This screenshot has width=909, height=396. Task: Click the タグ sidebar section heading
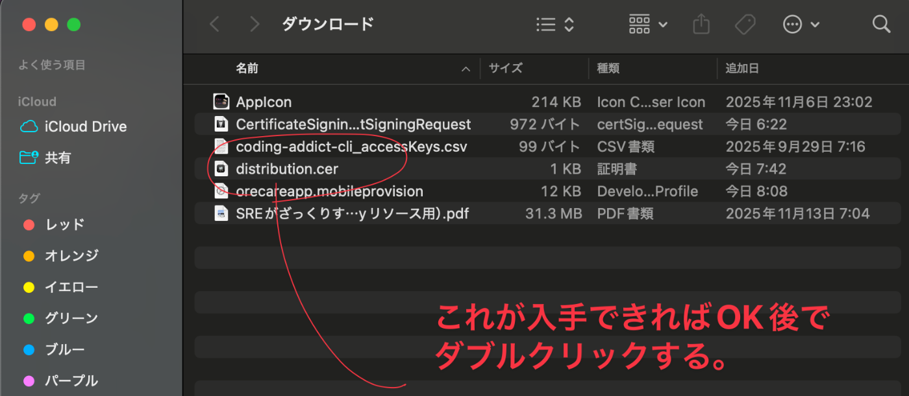point(29,198)
